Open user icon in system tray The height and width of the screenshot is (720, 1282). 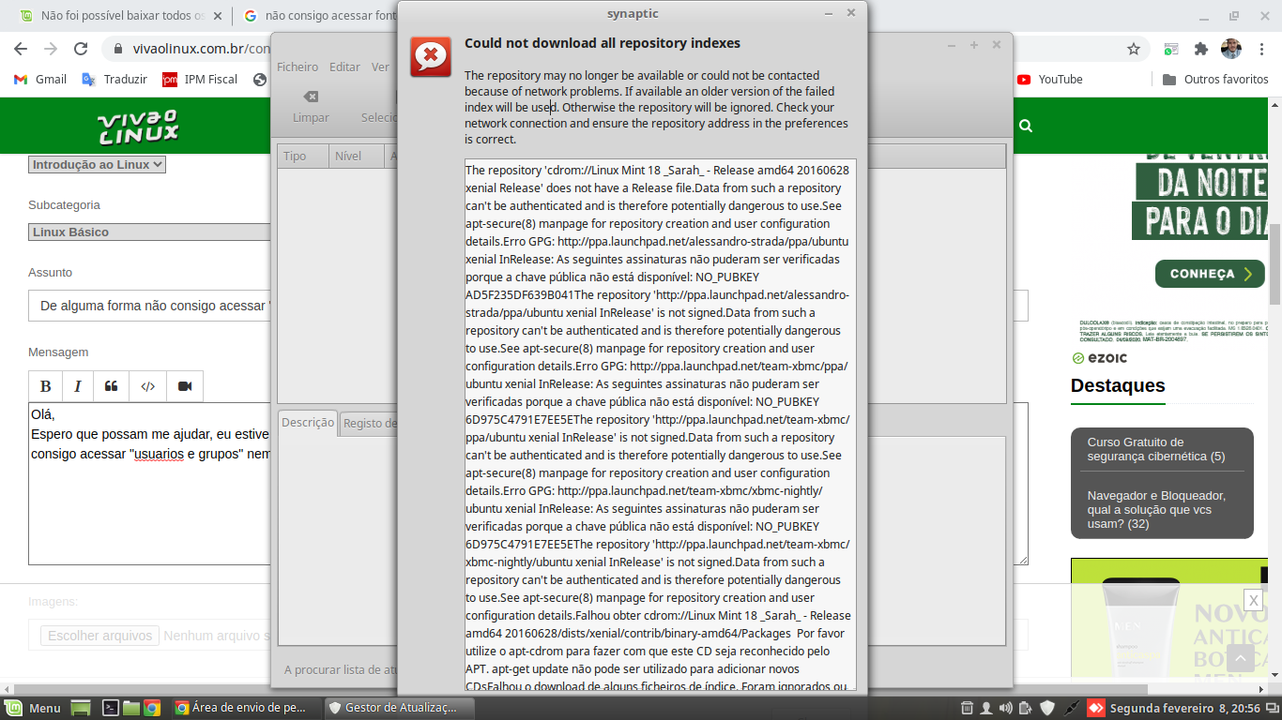(x=987, y=708)
